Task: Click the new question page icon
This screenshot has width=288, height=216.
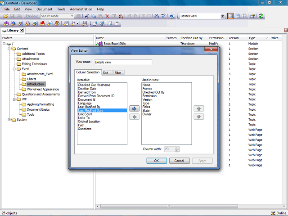Action: tap(66, 23)
